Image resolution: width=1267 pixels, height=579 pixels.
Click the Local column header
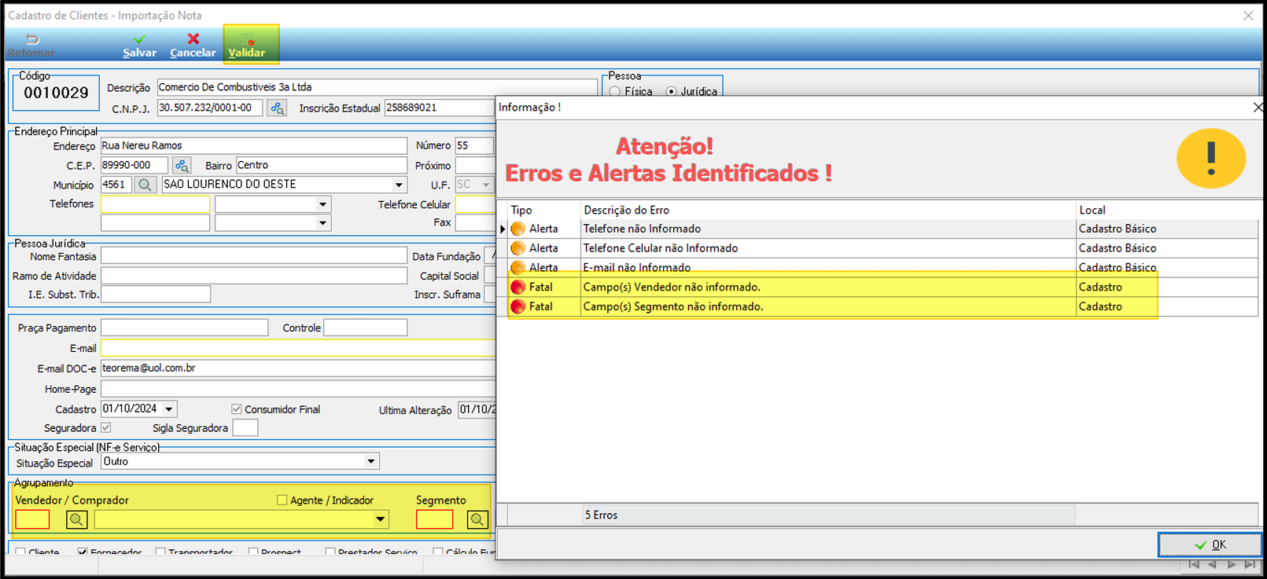[1092, 210]
